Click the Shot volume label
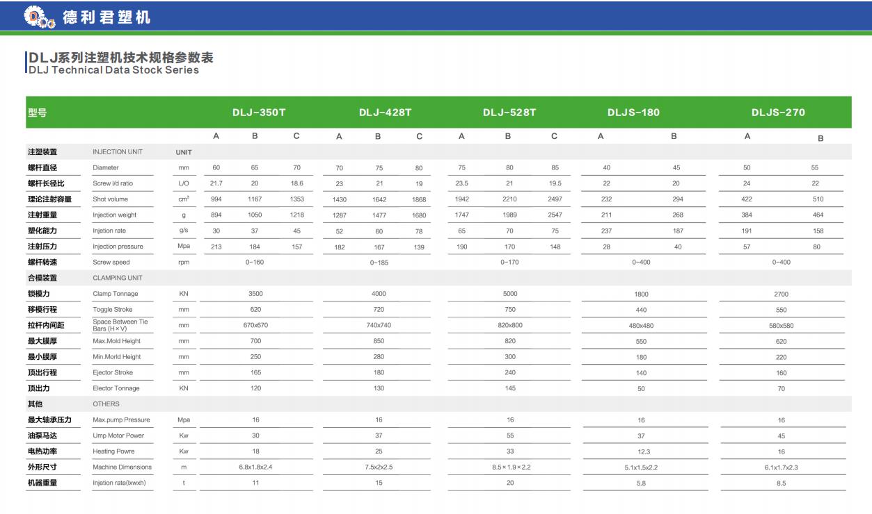Viewport: 872px width, 514px height. tap(110, 199)
